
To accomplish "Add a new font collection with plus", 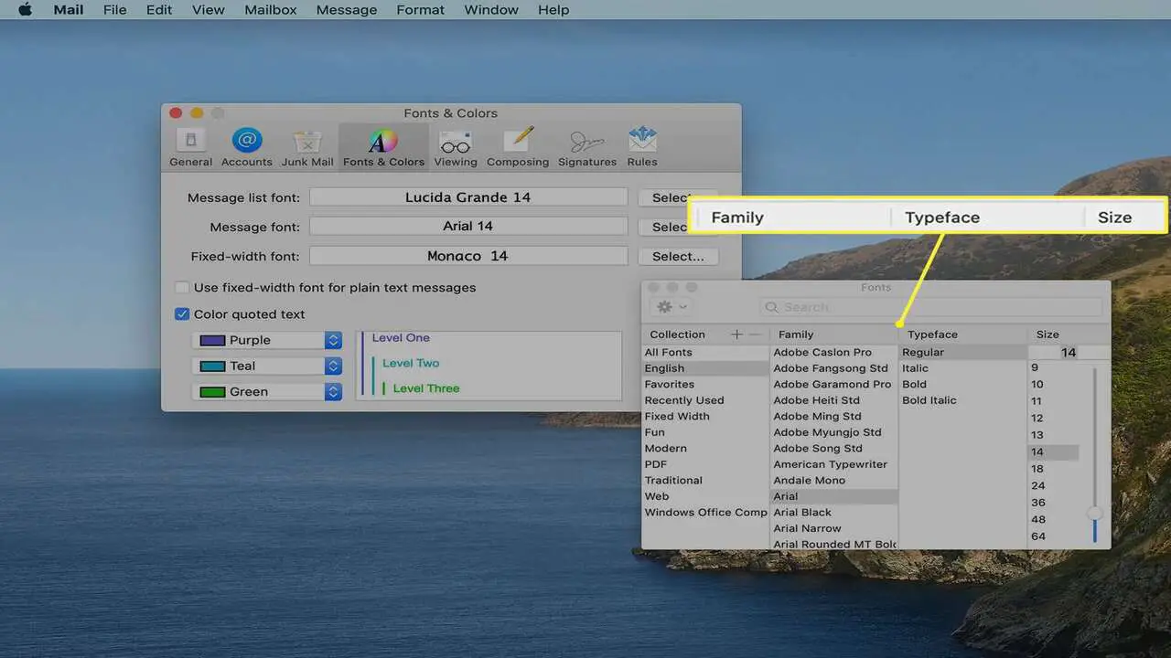I will tap(736, 334).
